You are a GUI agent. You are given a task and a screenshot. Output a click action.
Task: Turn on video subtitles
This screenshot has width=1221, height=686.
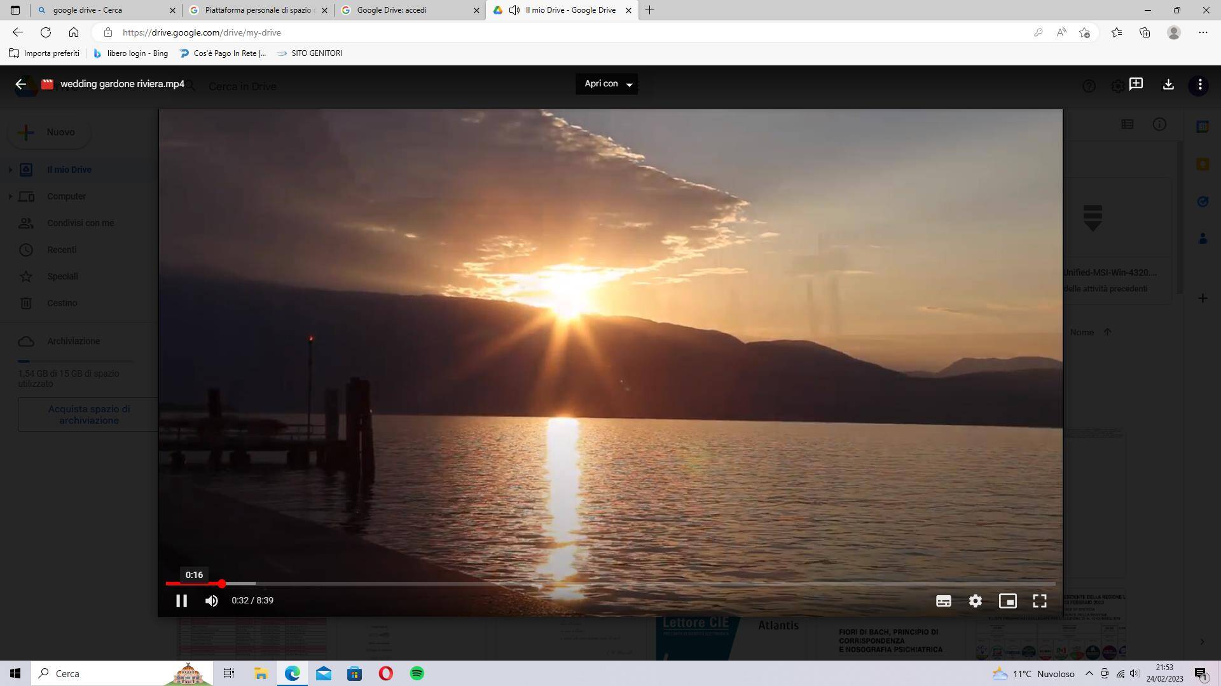coord(944,600)
